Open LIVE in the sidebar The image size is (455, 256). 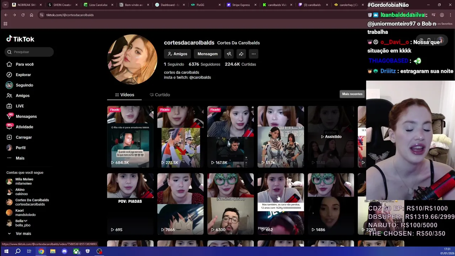15,106
